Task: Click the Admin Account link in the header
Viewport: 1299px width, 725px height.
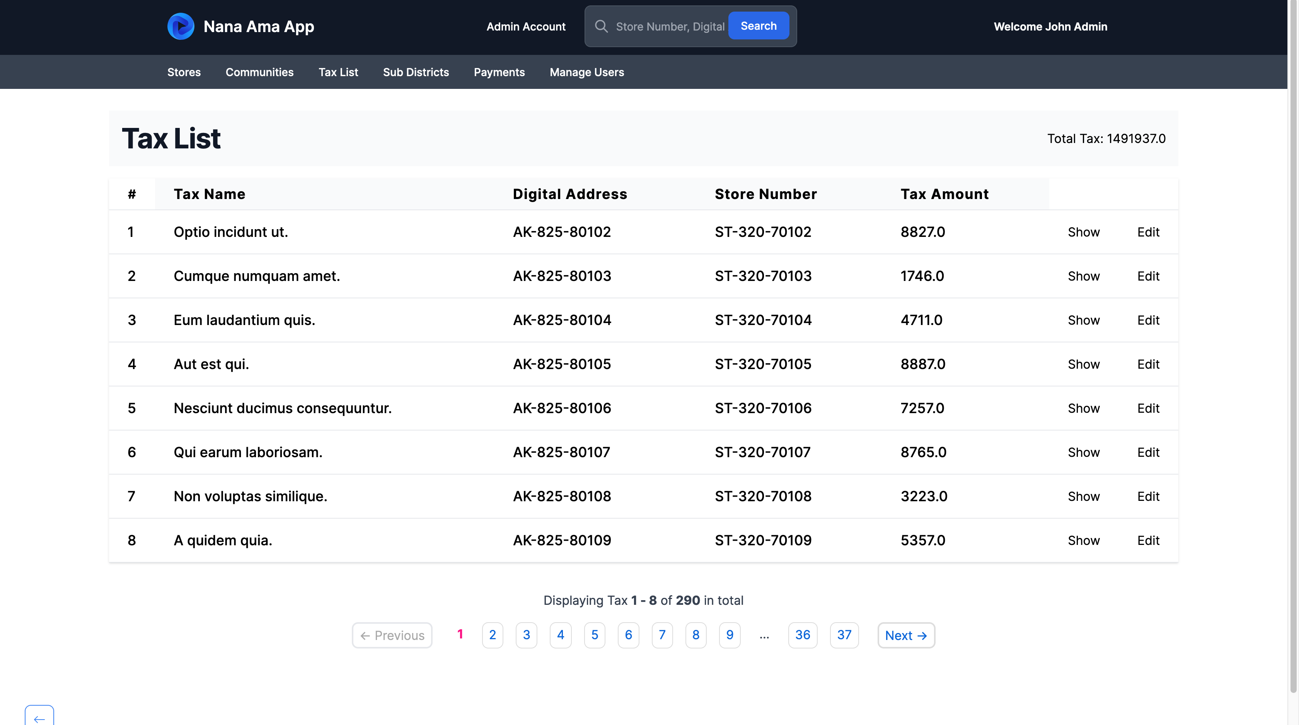Action: (525, 27)
